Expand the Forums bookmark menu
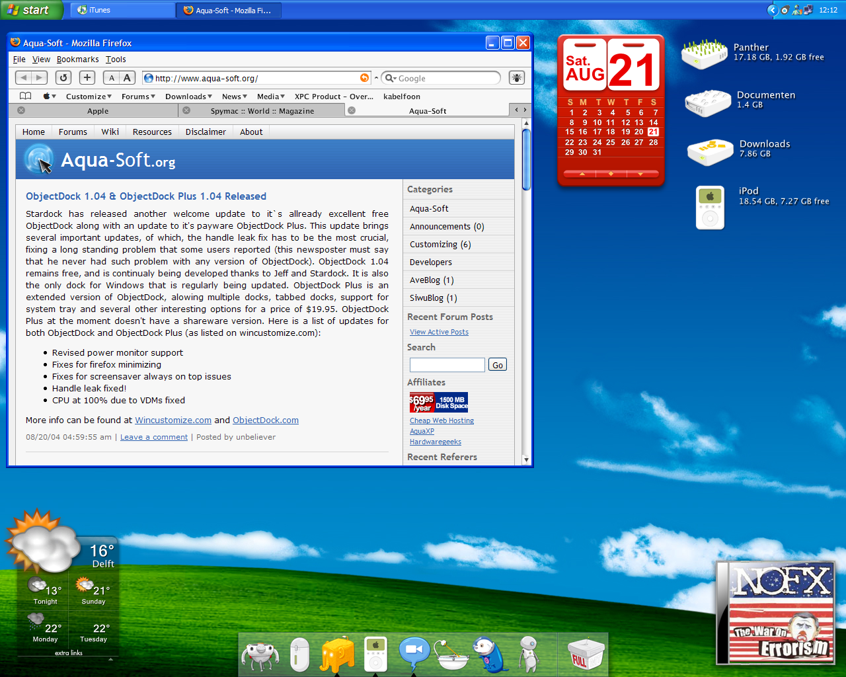The width and height of the screenshot is (846, 677). click(x=138, y=96)
